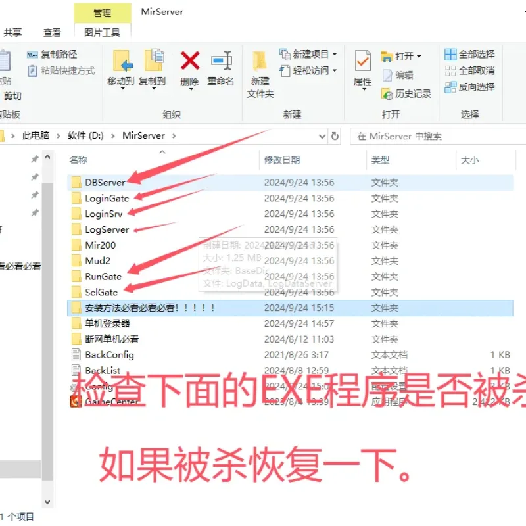Select the Mir200 folder icon
Screen dimensions: 526x526
click(x=76, y=245)
